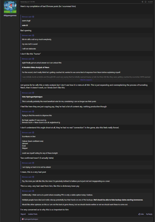This screenshot has width=155, height=222.
Task: Reply to skippergamez's post
Action: tap(149, 214)
